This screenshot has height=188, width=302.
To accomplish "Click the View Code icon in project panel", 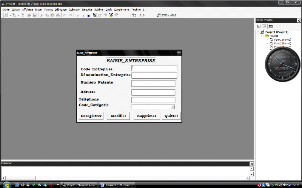I will (259, 26).
